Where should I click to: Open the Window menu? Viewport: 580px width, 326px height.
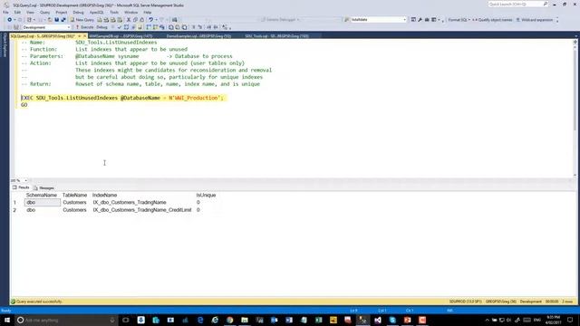(x=130, y=12)
